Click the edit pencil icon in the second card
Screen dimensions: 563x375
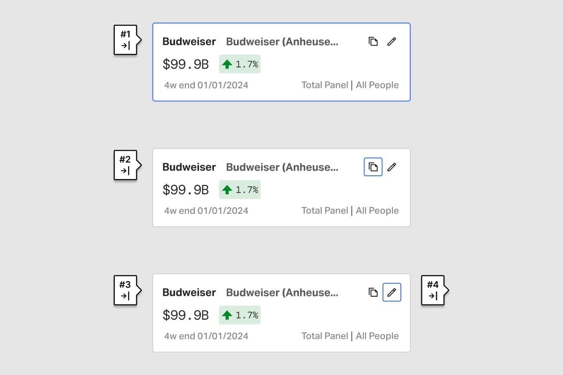[x=392, y=167]
